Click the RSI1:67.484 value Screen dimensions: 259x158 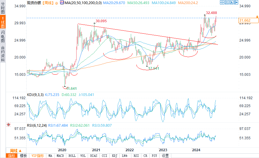(x=58, y=126)
